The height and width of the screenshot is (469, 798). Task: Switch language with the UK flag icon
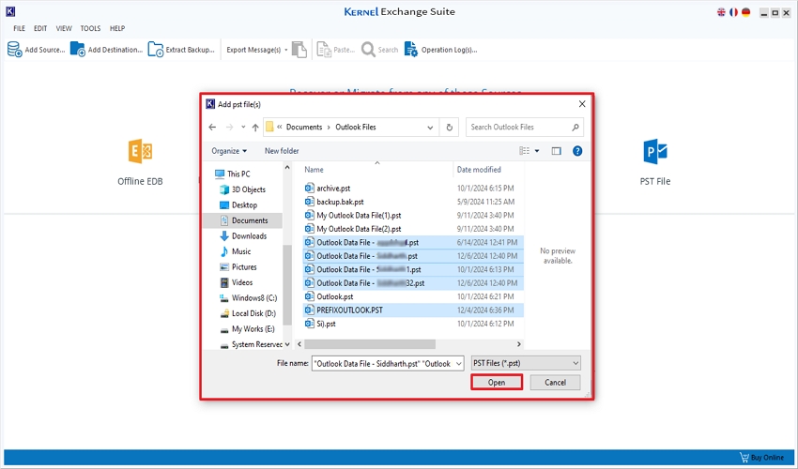pos(721,12)
